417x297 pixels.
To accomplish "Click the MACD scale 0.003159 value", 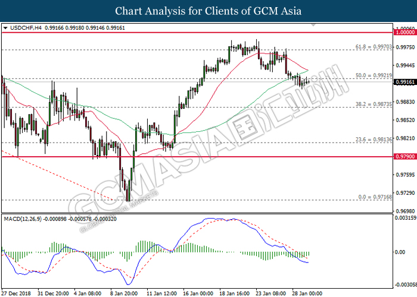I will 406,218.
